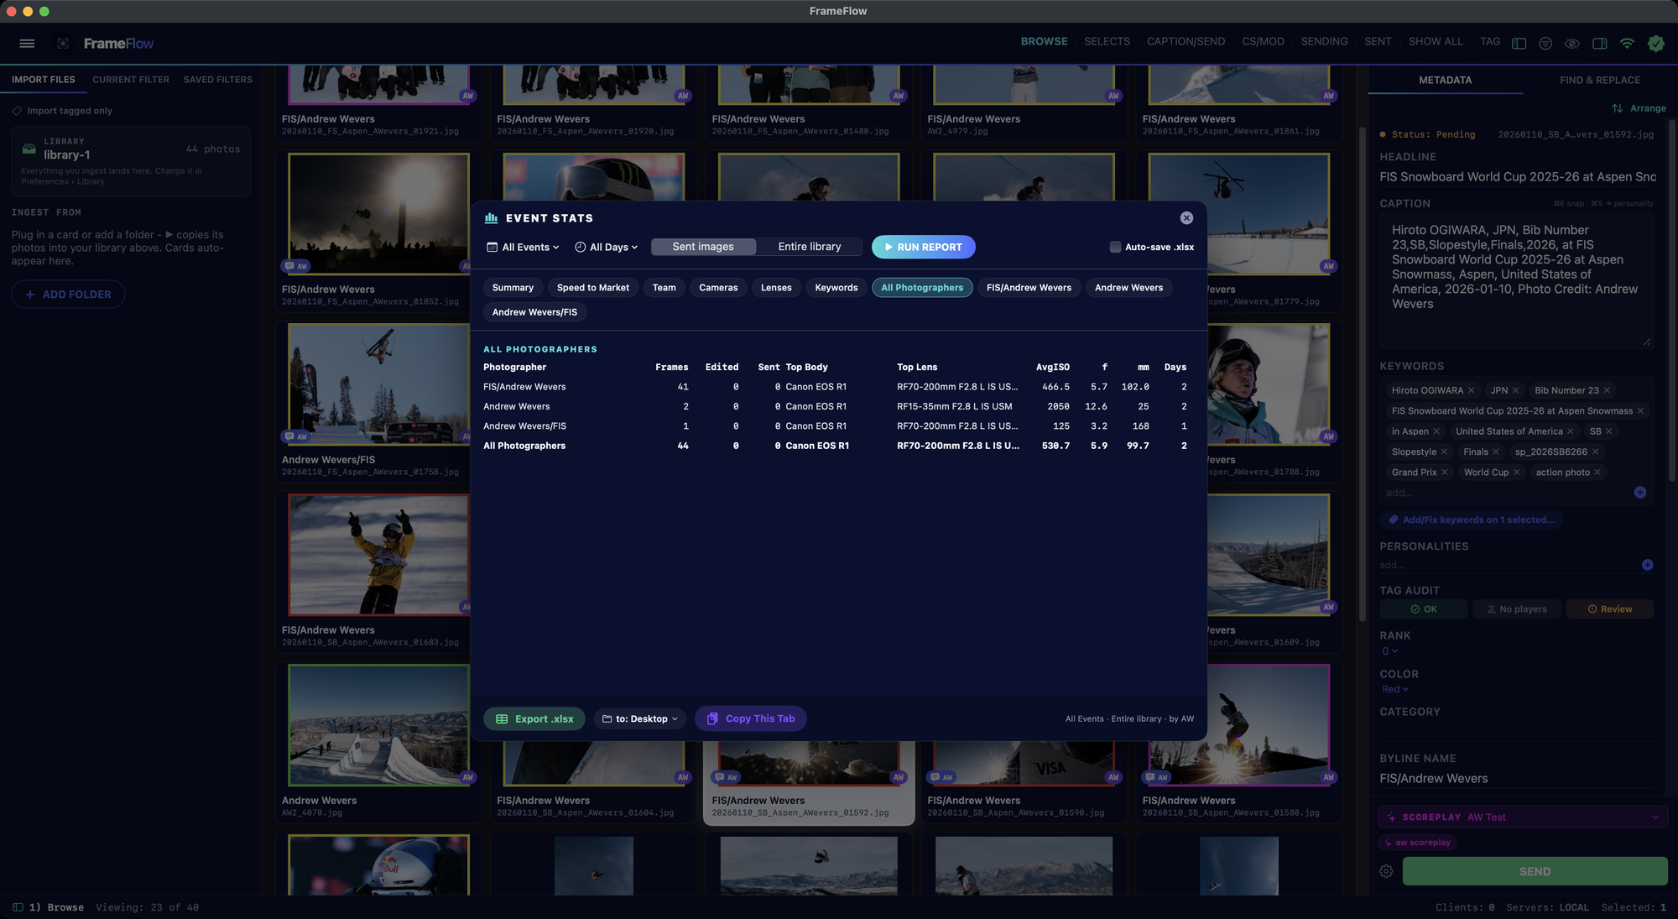Open the hamburger menu in the header
Screen dimensions: 1678x919
coord(27,44)
